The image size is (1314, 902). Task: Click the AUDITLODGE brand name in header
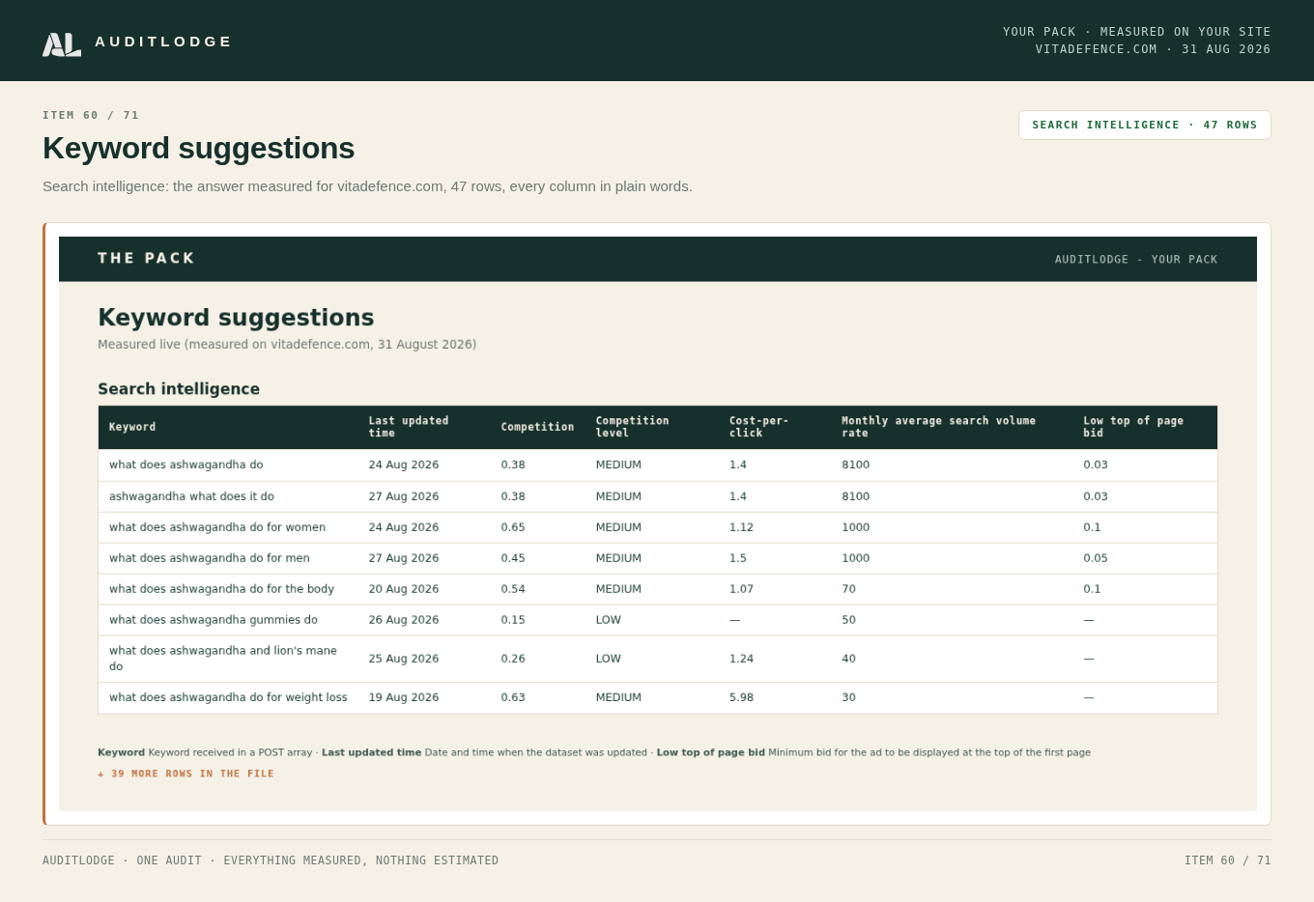pos(163,42)
